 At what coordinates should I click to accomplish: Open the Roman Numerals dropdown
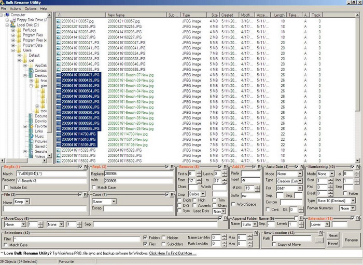tap(353, 208)
